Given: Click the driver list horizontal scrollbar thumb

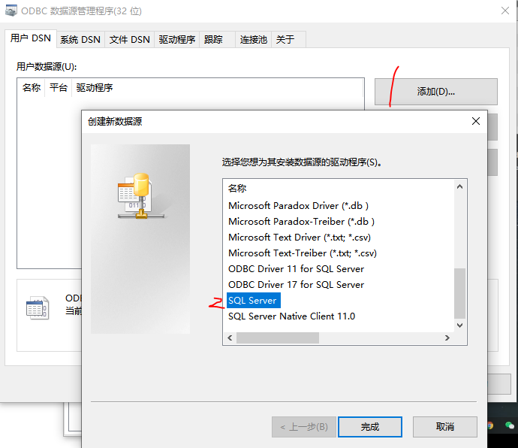Looking at the screenshot, I should (278, 338).
